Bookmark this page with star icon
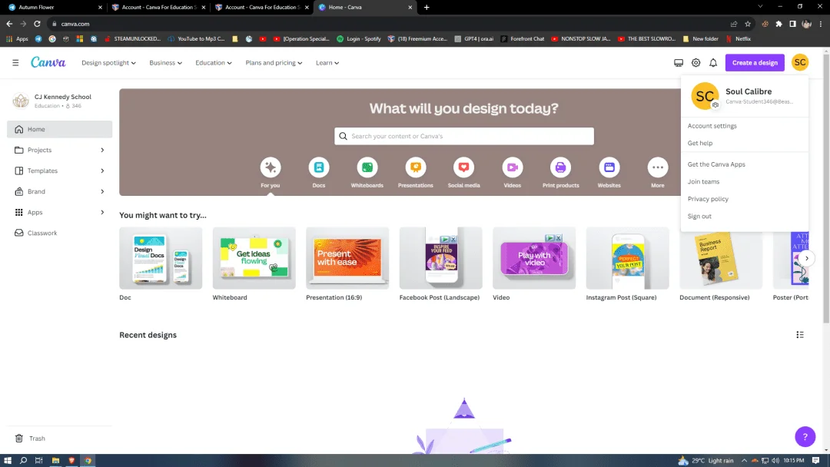Viewport: 830px width, 467px height. [748, 24]
